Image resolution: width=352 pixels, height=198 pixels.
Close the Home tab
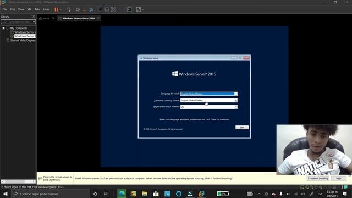pyautogui.click(x=53, y=18)
